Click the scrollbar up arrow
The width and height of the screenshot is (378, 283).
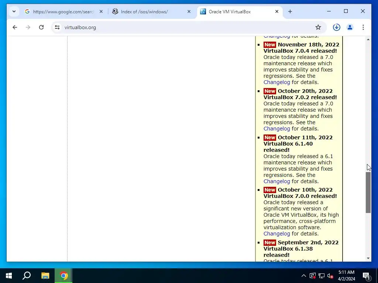point(368,39)
